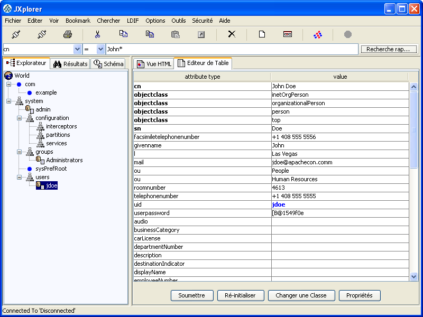Screen dimensions: 423x317
Task: Click the search value field containing John*
Action: pos(232,49)
